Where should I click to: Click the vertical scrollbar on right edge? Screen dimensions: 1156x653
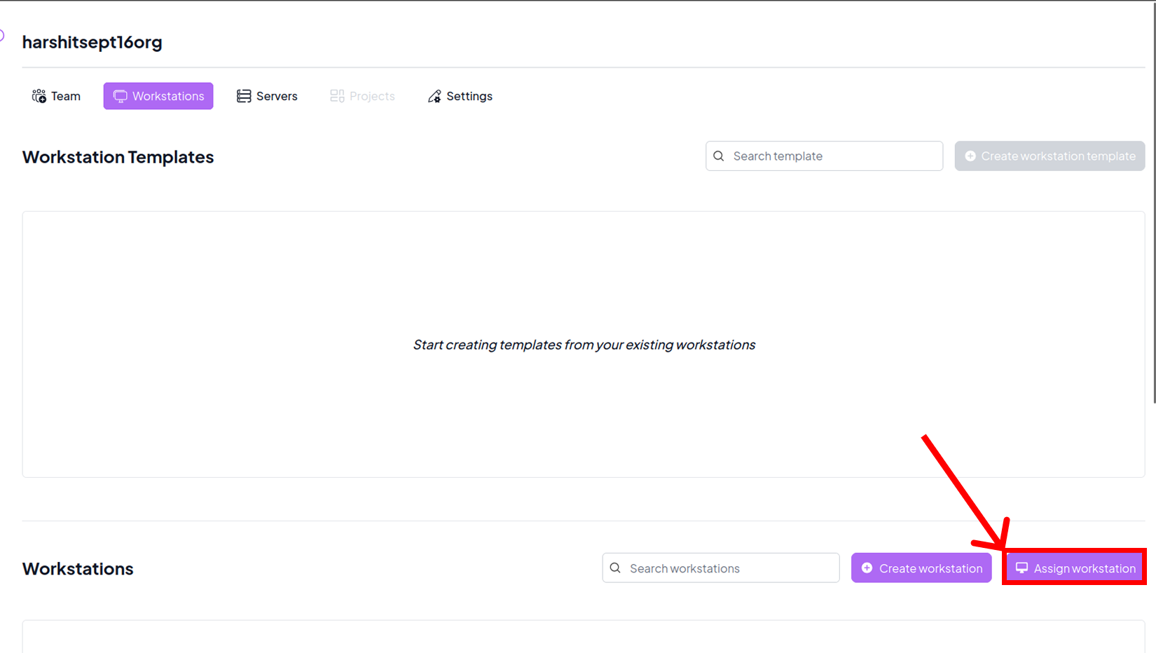point(1153,210)
